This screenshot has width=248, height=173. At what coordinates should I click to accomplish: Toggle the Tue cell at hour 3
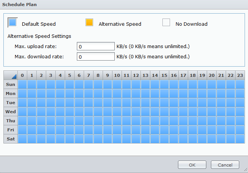click(51, 103)
